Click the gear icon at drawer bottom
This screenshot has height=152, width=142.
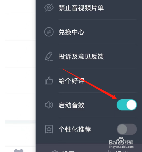point(55,151)
